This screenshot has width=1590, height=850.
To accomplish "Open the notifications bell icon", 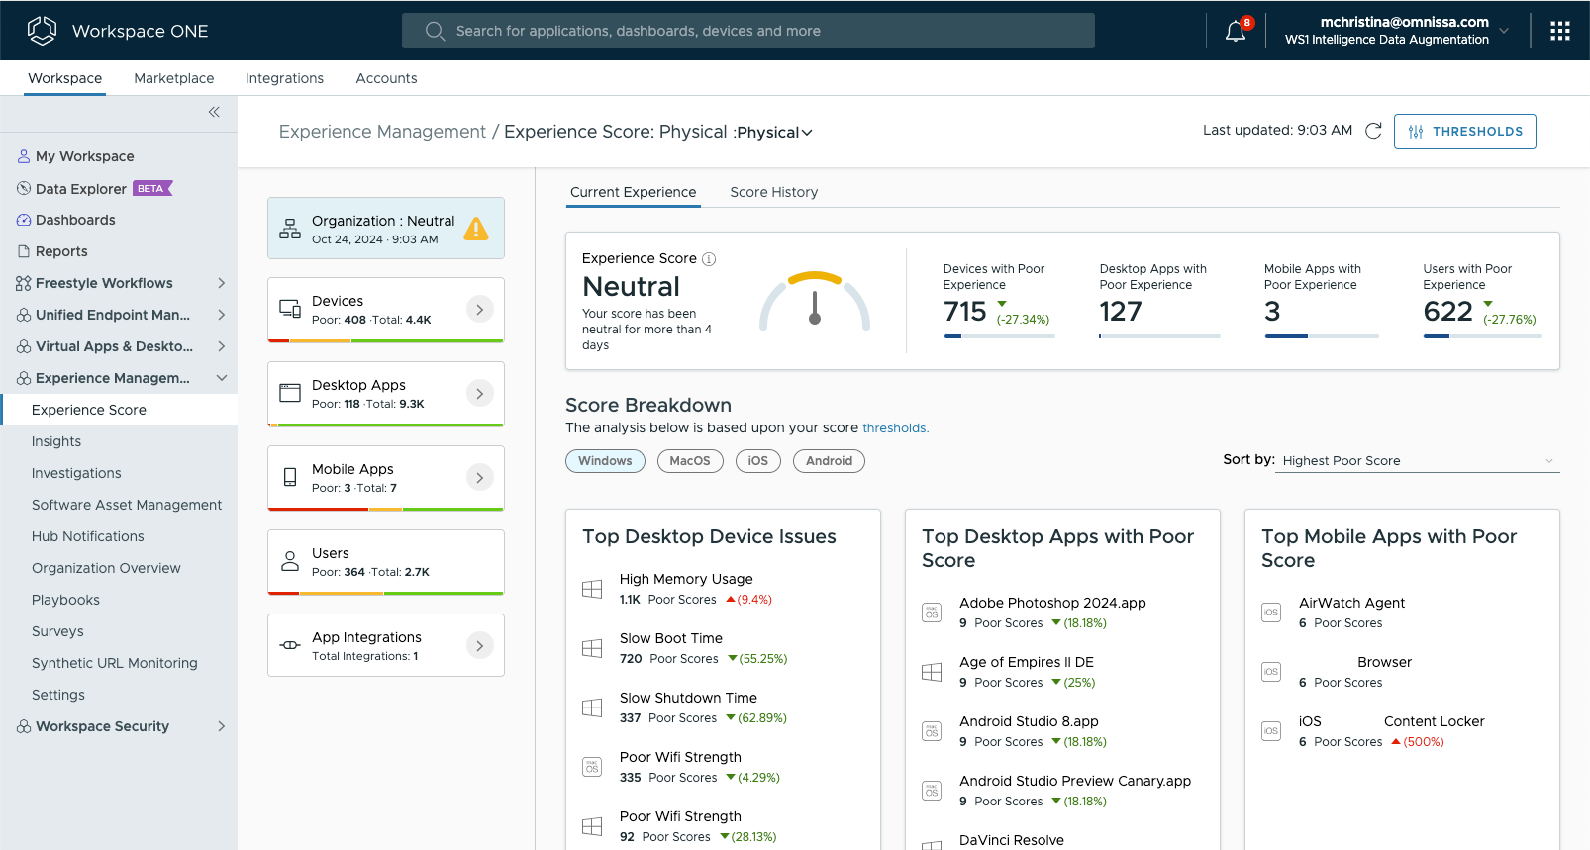I will 1235,32.
